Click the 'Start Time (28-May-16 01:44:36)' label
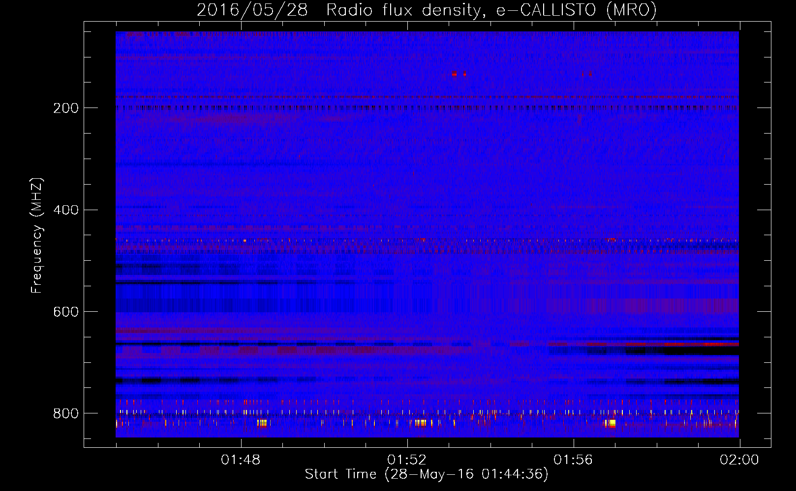Image resolution: width=796 pixels, height=491 pixels. 427,474
